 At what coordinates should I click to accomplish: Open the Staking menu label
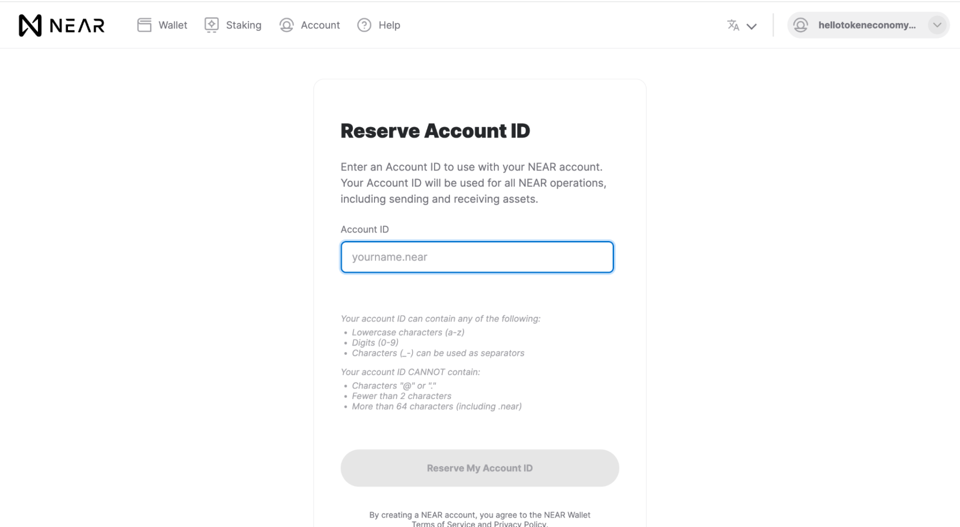pos(243,25)
